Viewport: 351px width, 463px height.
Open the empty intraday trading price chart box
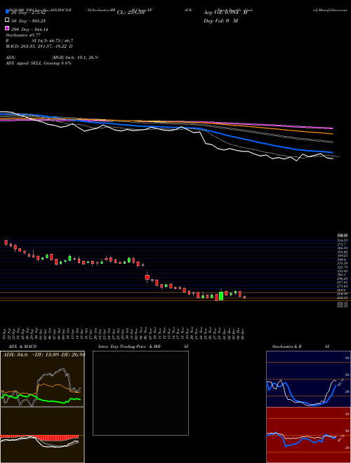pos(140,393)
